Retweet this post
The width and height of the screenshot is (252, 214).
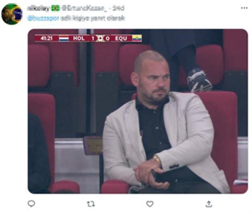pyautogui.click(x=91, y=203)
